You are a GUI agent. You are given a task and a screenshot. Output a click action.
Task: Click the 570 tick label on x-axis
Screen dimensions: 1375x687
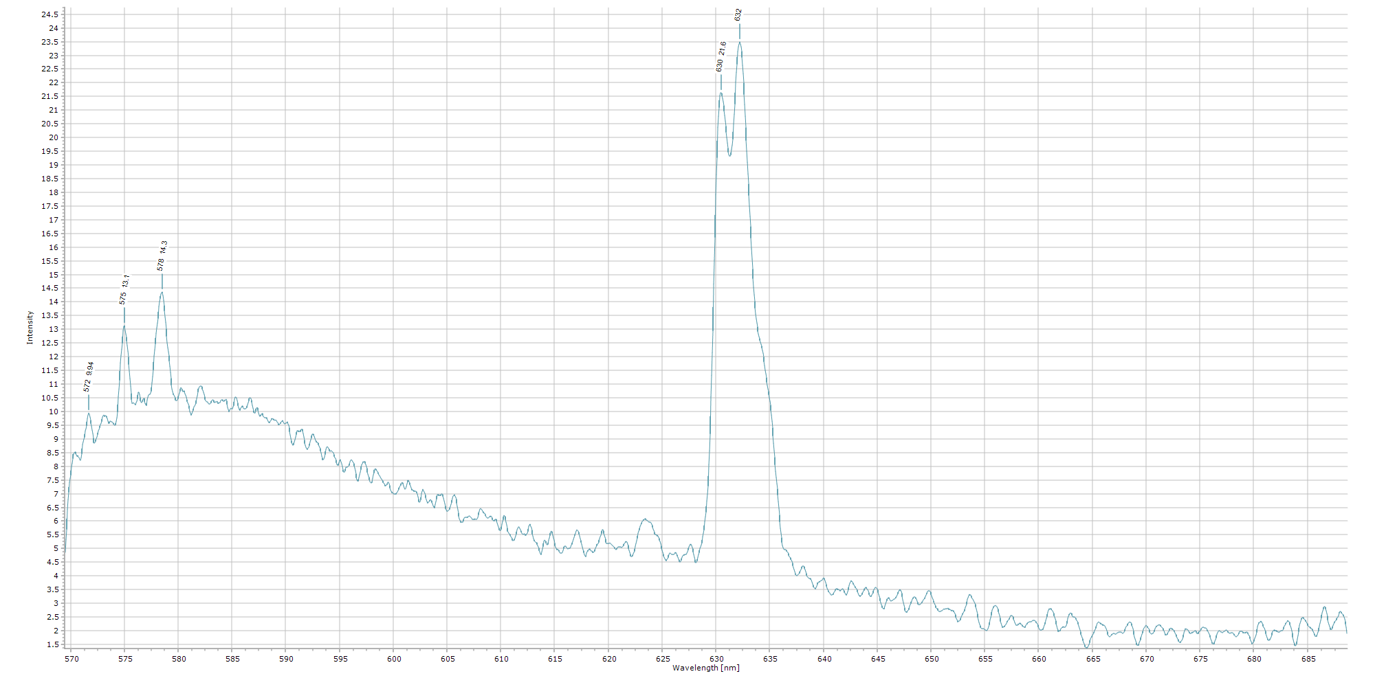pos(72,660)
